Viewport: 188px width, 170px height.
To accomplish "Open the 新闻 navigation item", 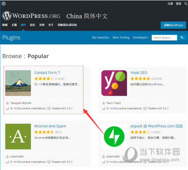I will point(5,25).
